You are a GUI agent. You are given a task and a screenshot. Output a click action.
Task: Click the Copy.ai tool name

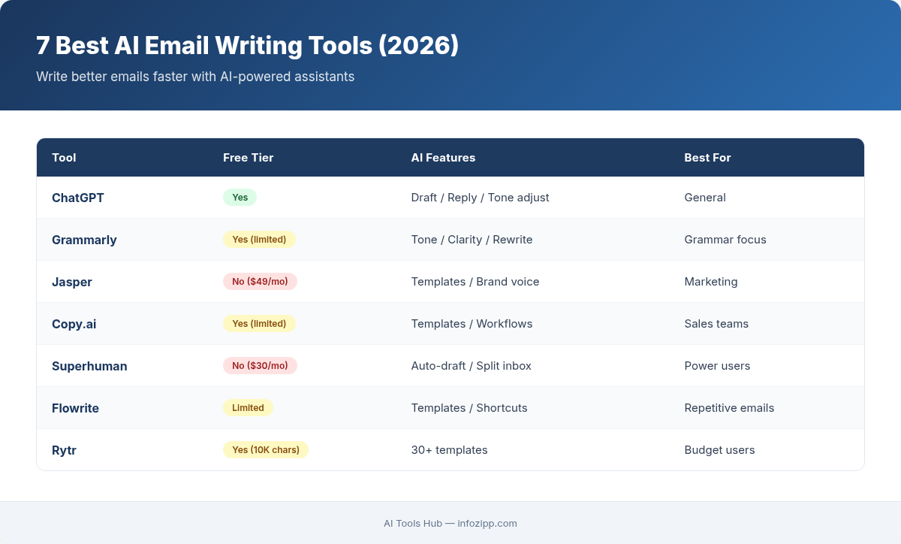click(74, 324)
